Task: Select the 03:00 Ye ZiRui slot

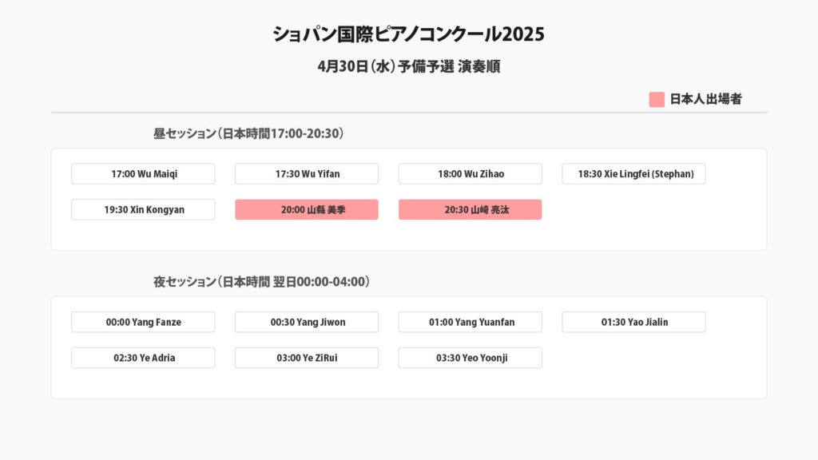Action: point(307,359)
